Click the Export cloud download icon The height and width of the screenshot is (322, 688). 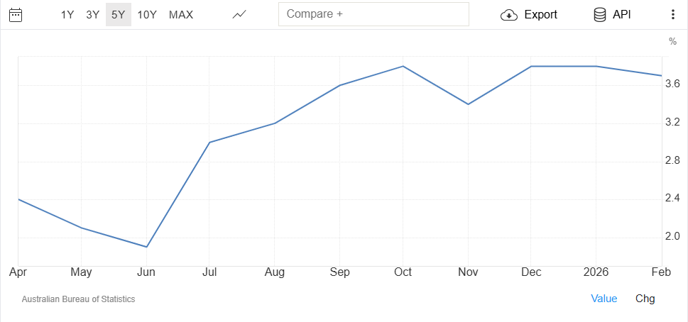pyautogui.click(x=509, y=15)
